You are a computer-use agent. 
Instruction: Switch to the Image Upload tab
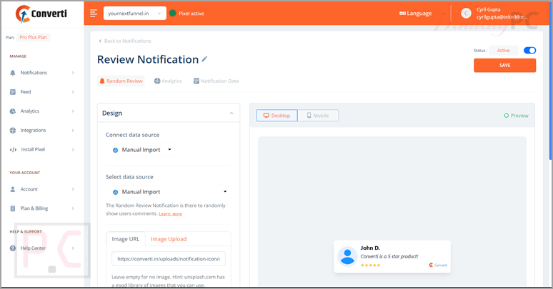point(169,239)
